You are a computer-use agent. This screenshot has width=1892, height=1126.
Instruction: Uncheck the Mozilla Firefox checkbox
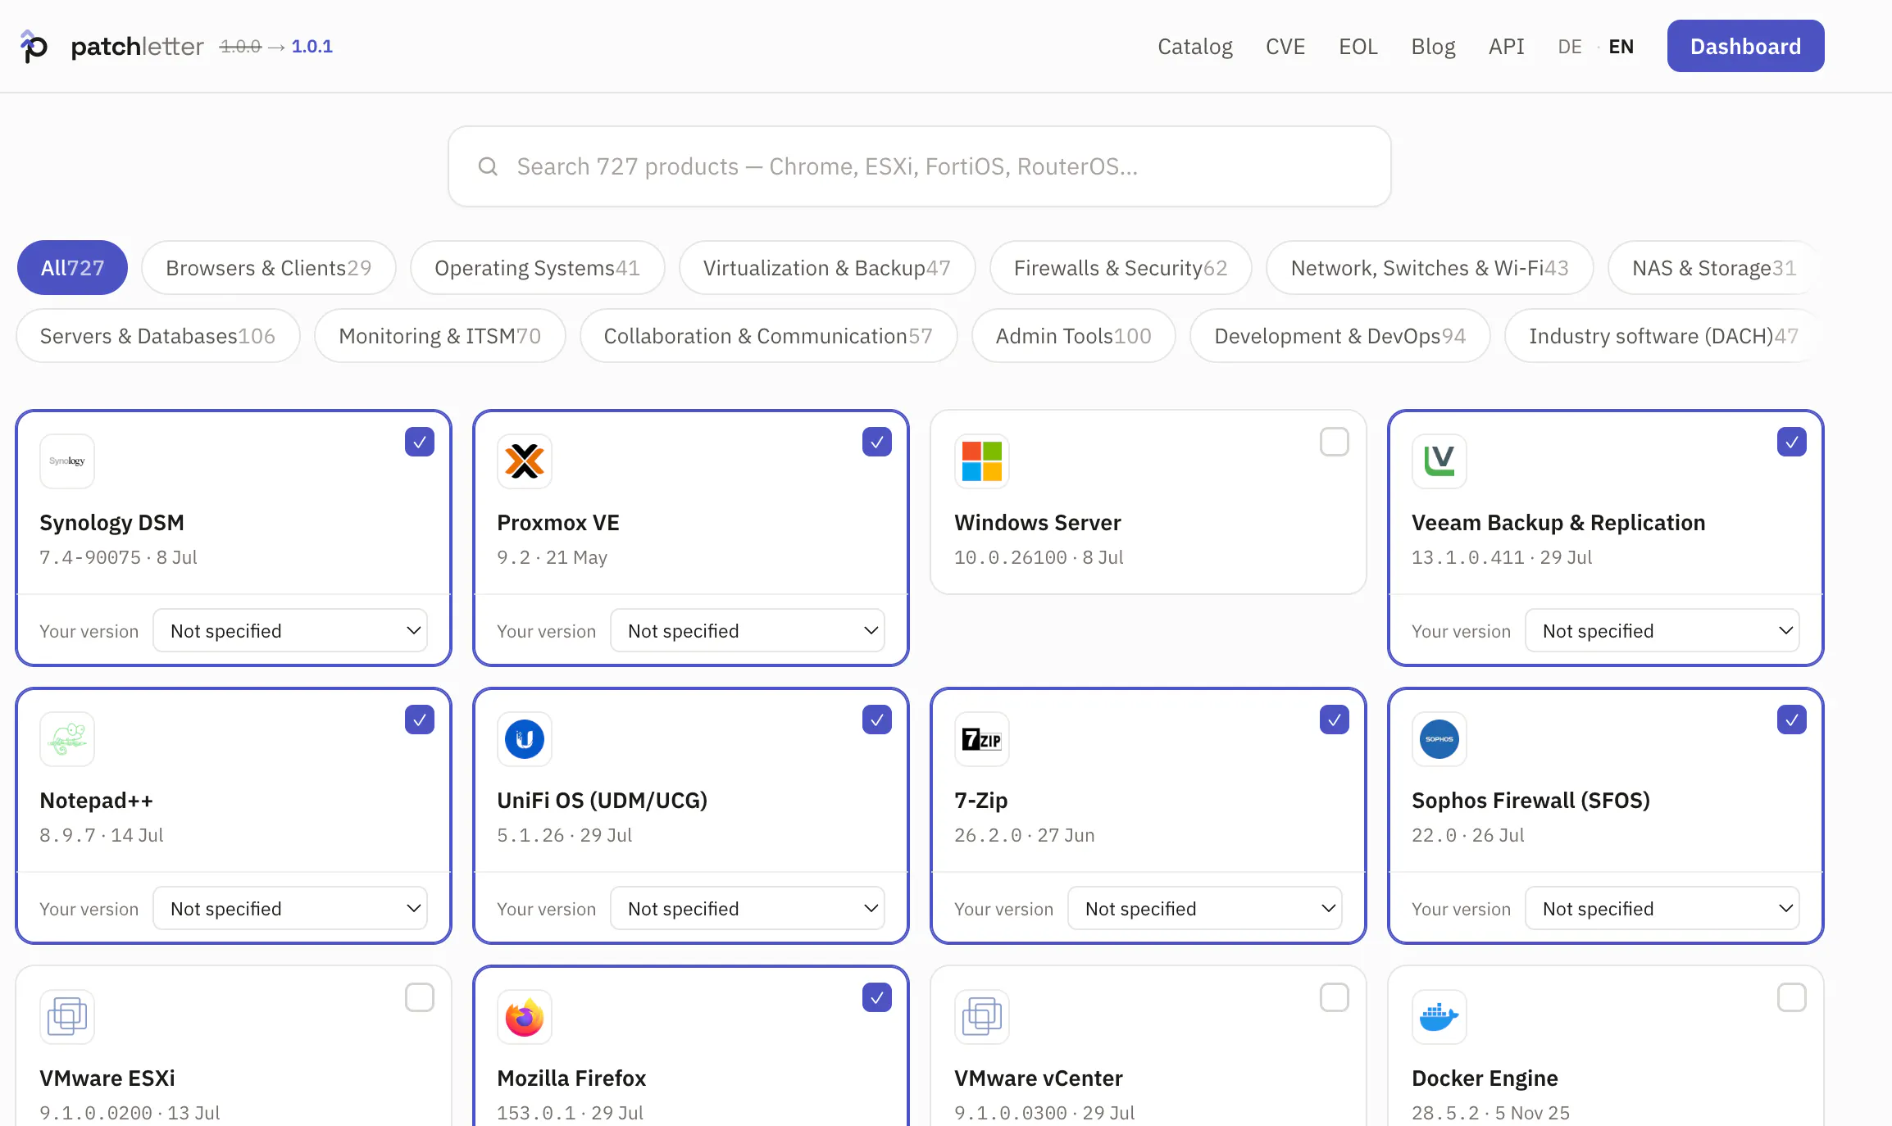coord(877,997)
